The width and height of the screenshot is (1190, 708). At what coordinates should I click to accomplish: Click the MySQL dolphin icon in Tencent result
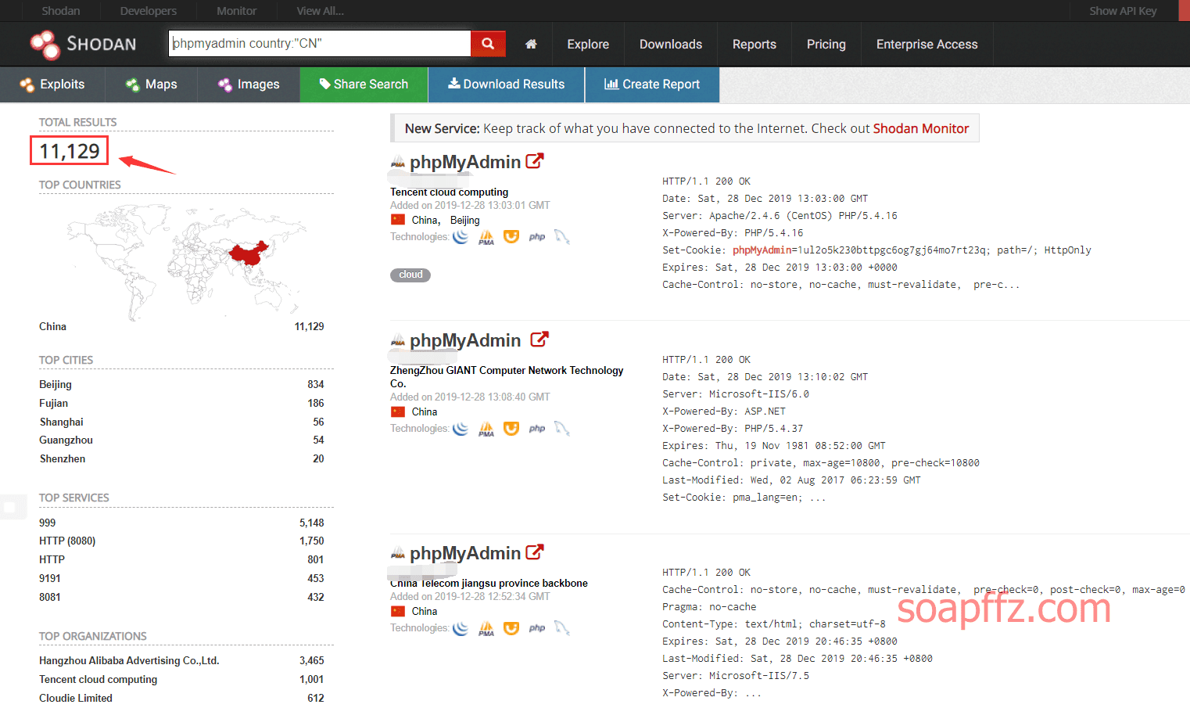tap(562, 236)
